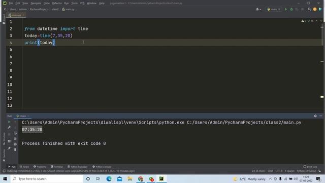
Task: Switch to the TODO tool window tab
Action: pos(24,167)
